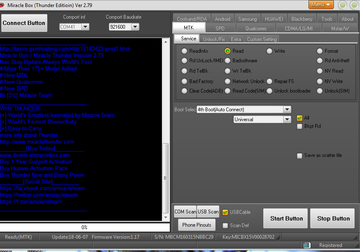
Task: Open the Samsung tab
Action: pos(247,19)
